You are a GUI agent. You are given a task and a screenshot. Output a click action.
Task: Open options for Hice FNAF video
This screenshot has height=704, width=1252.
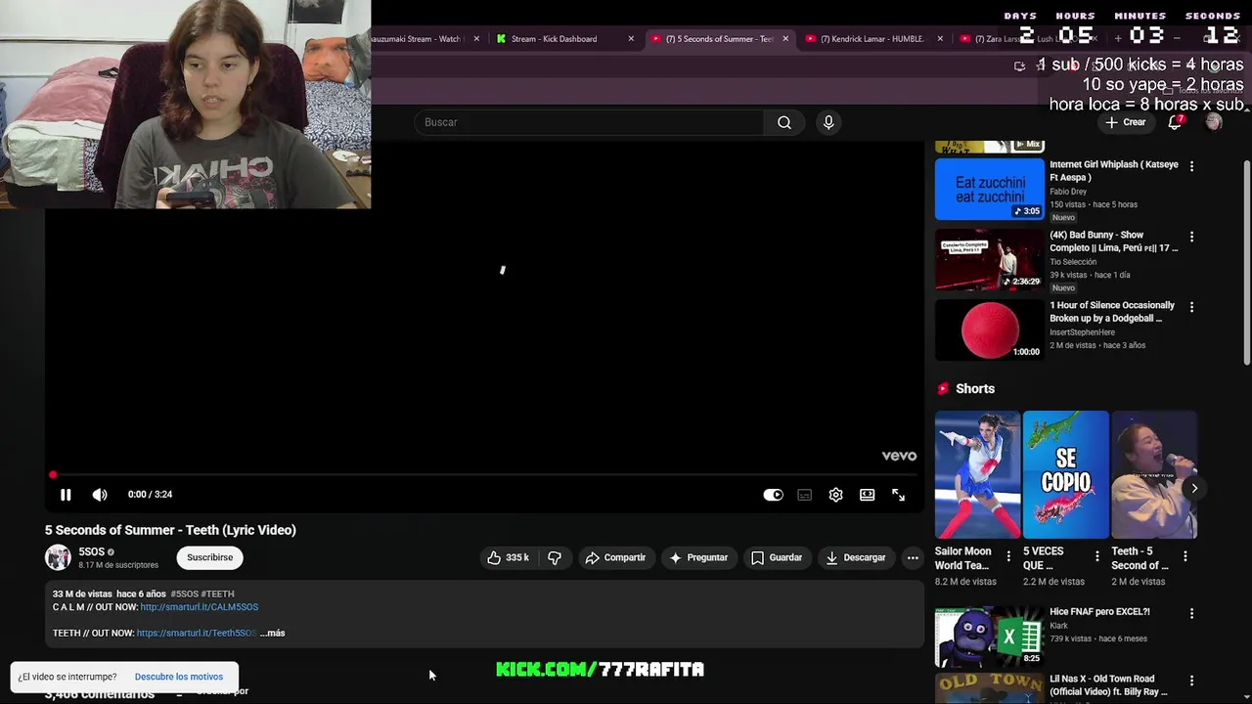[1191, 614]
